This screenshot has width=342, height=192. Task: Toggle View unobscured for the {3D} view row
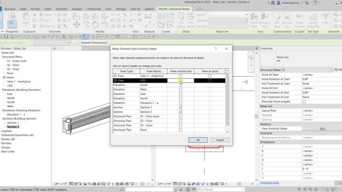pos(181,81)
